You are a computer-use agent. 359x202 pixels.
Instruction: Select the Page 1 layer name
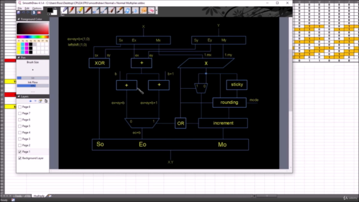(26, 152)
